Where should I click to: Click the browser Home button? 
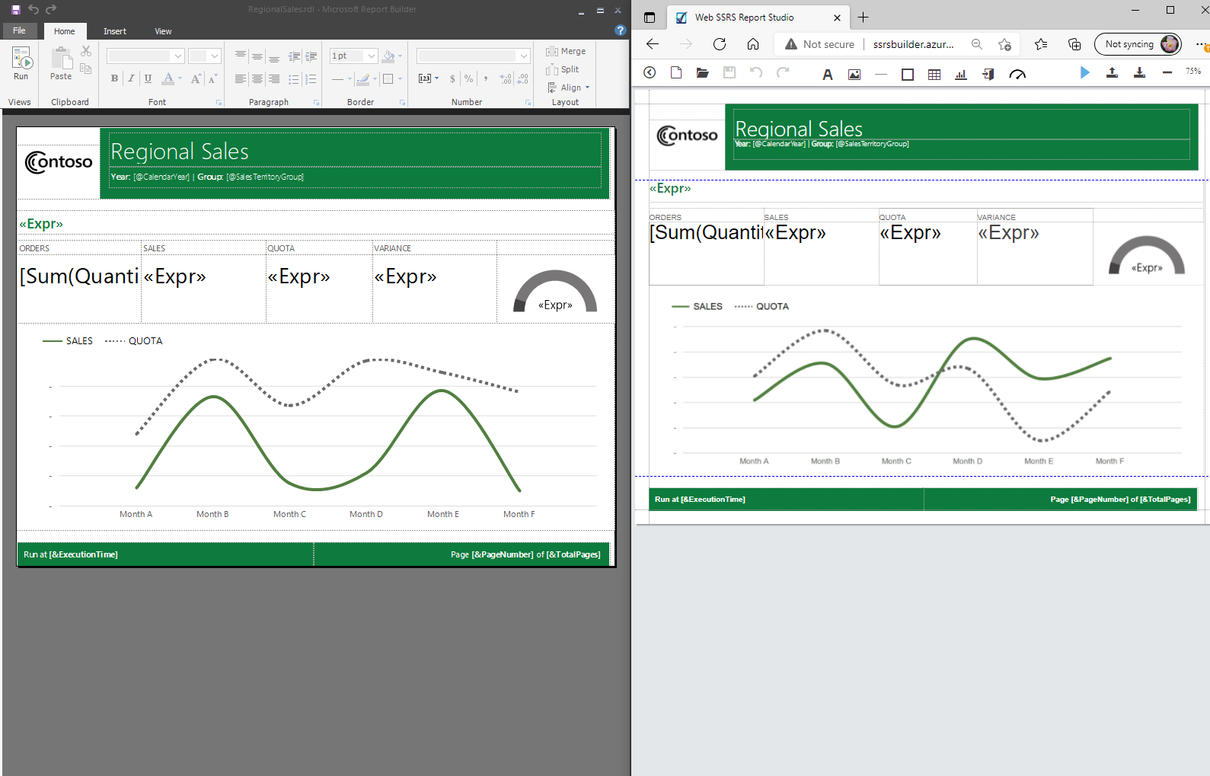(x=753, y=44)
